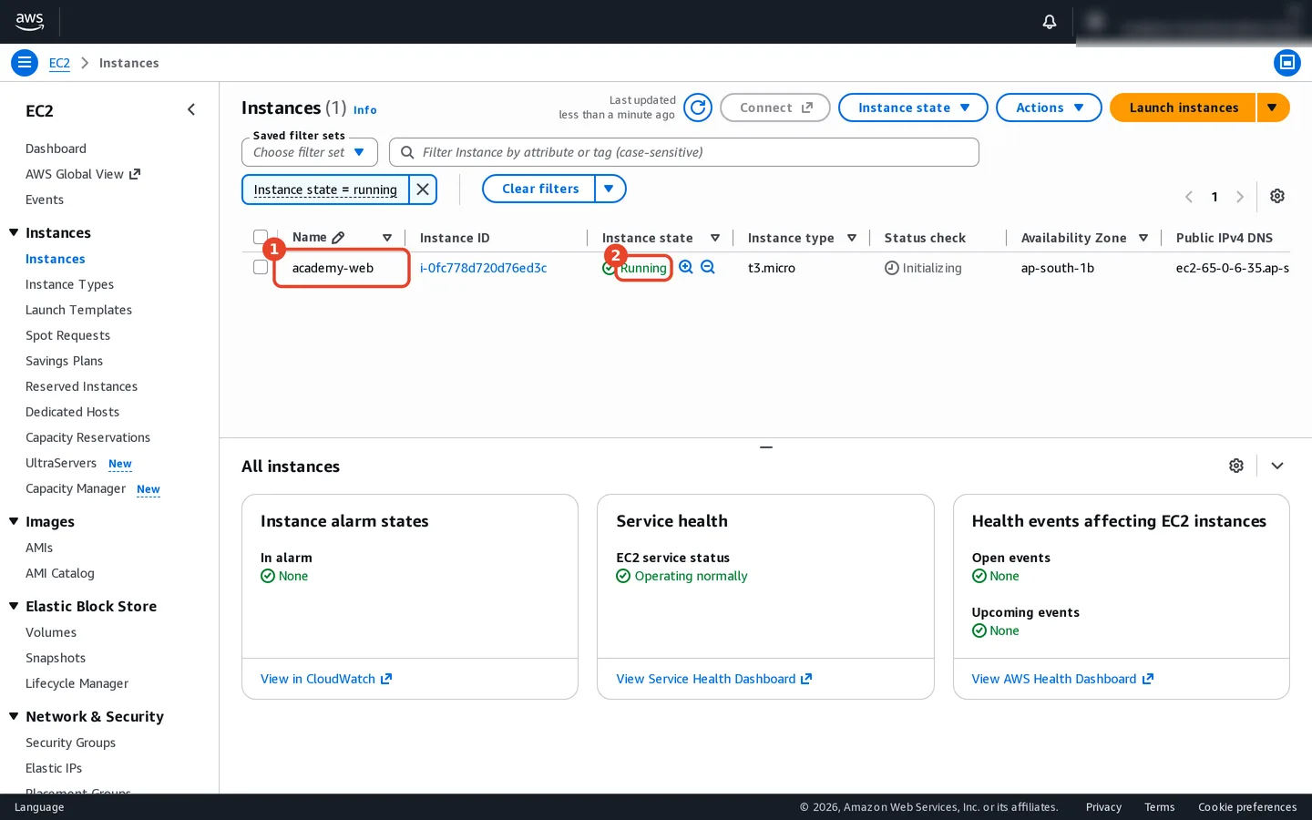Image resolution: width=1312 pixels, height=820 pixels.
Task: Open Instance Types in the sidebar
Action: point(69,284)
